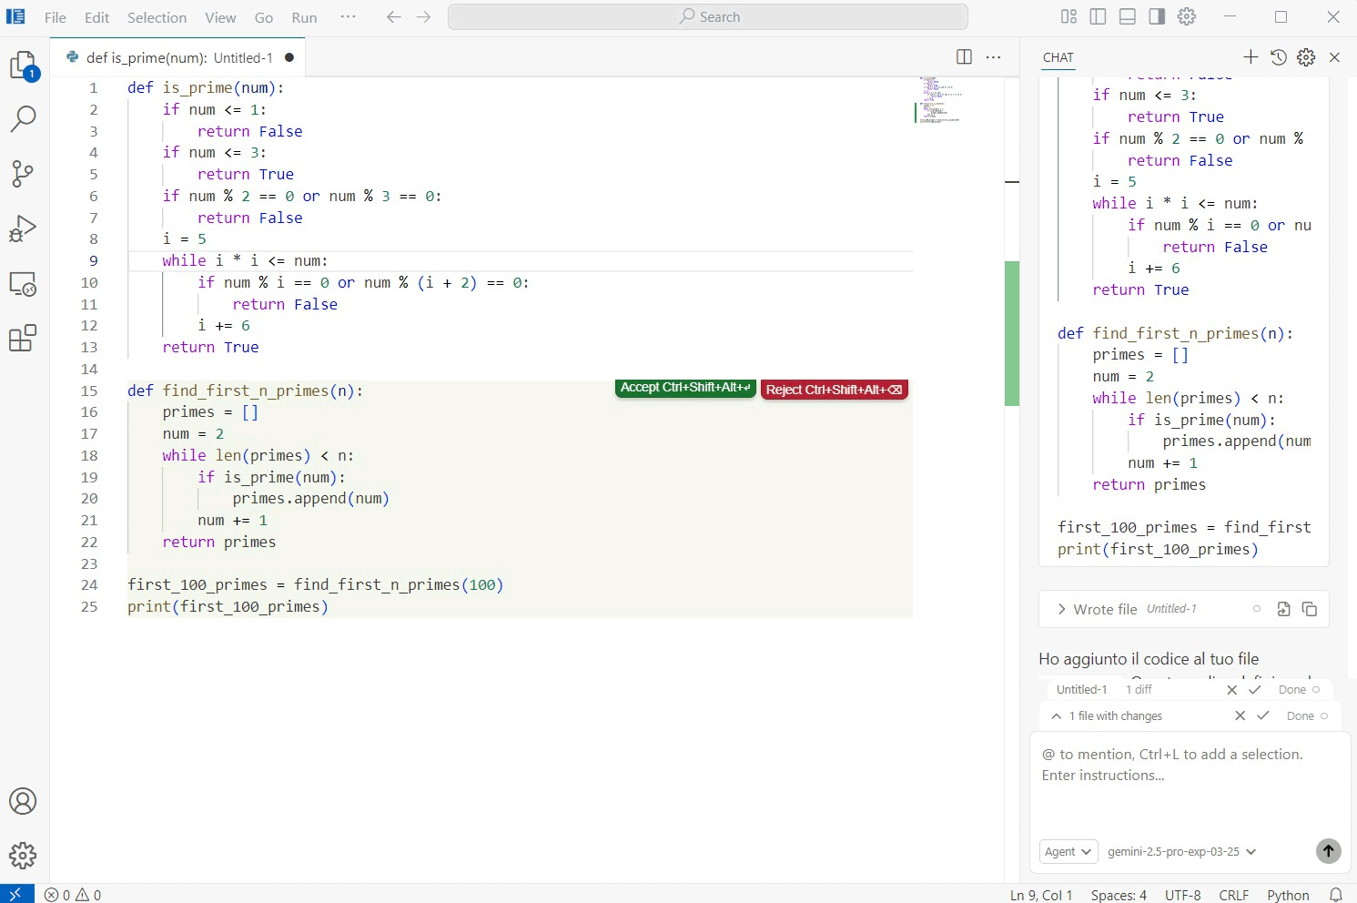Change CRLF end of line sequence

click(x=1234, y=895)
